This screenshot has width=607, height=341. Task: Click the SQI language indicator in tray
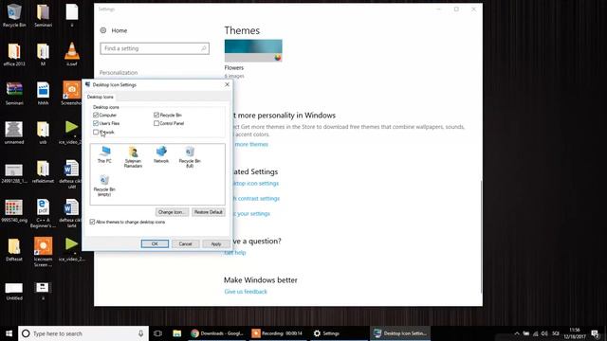556,333
